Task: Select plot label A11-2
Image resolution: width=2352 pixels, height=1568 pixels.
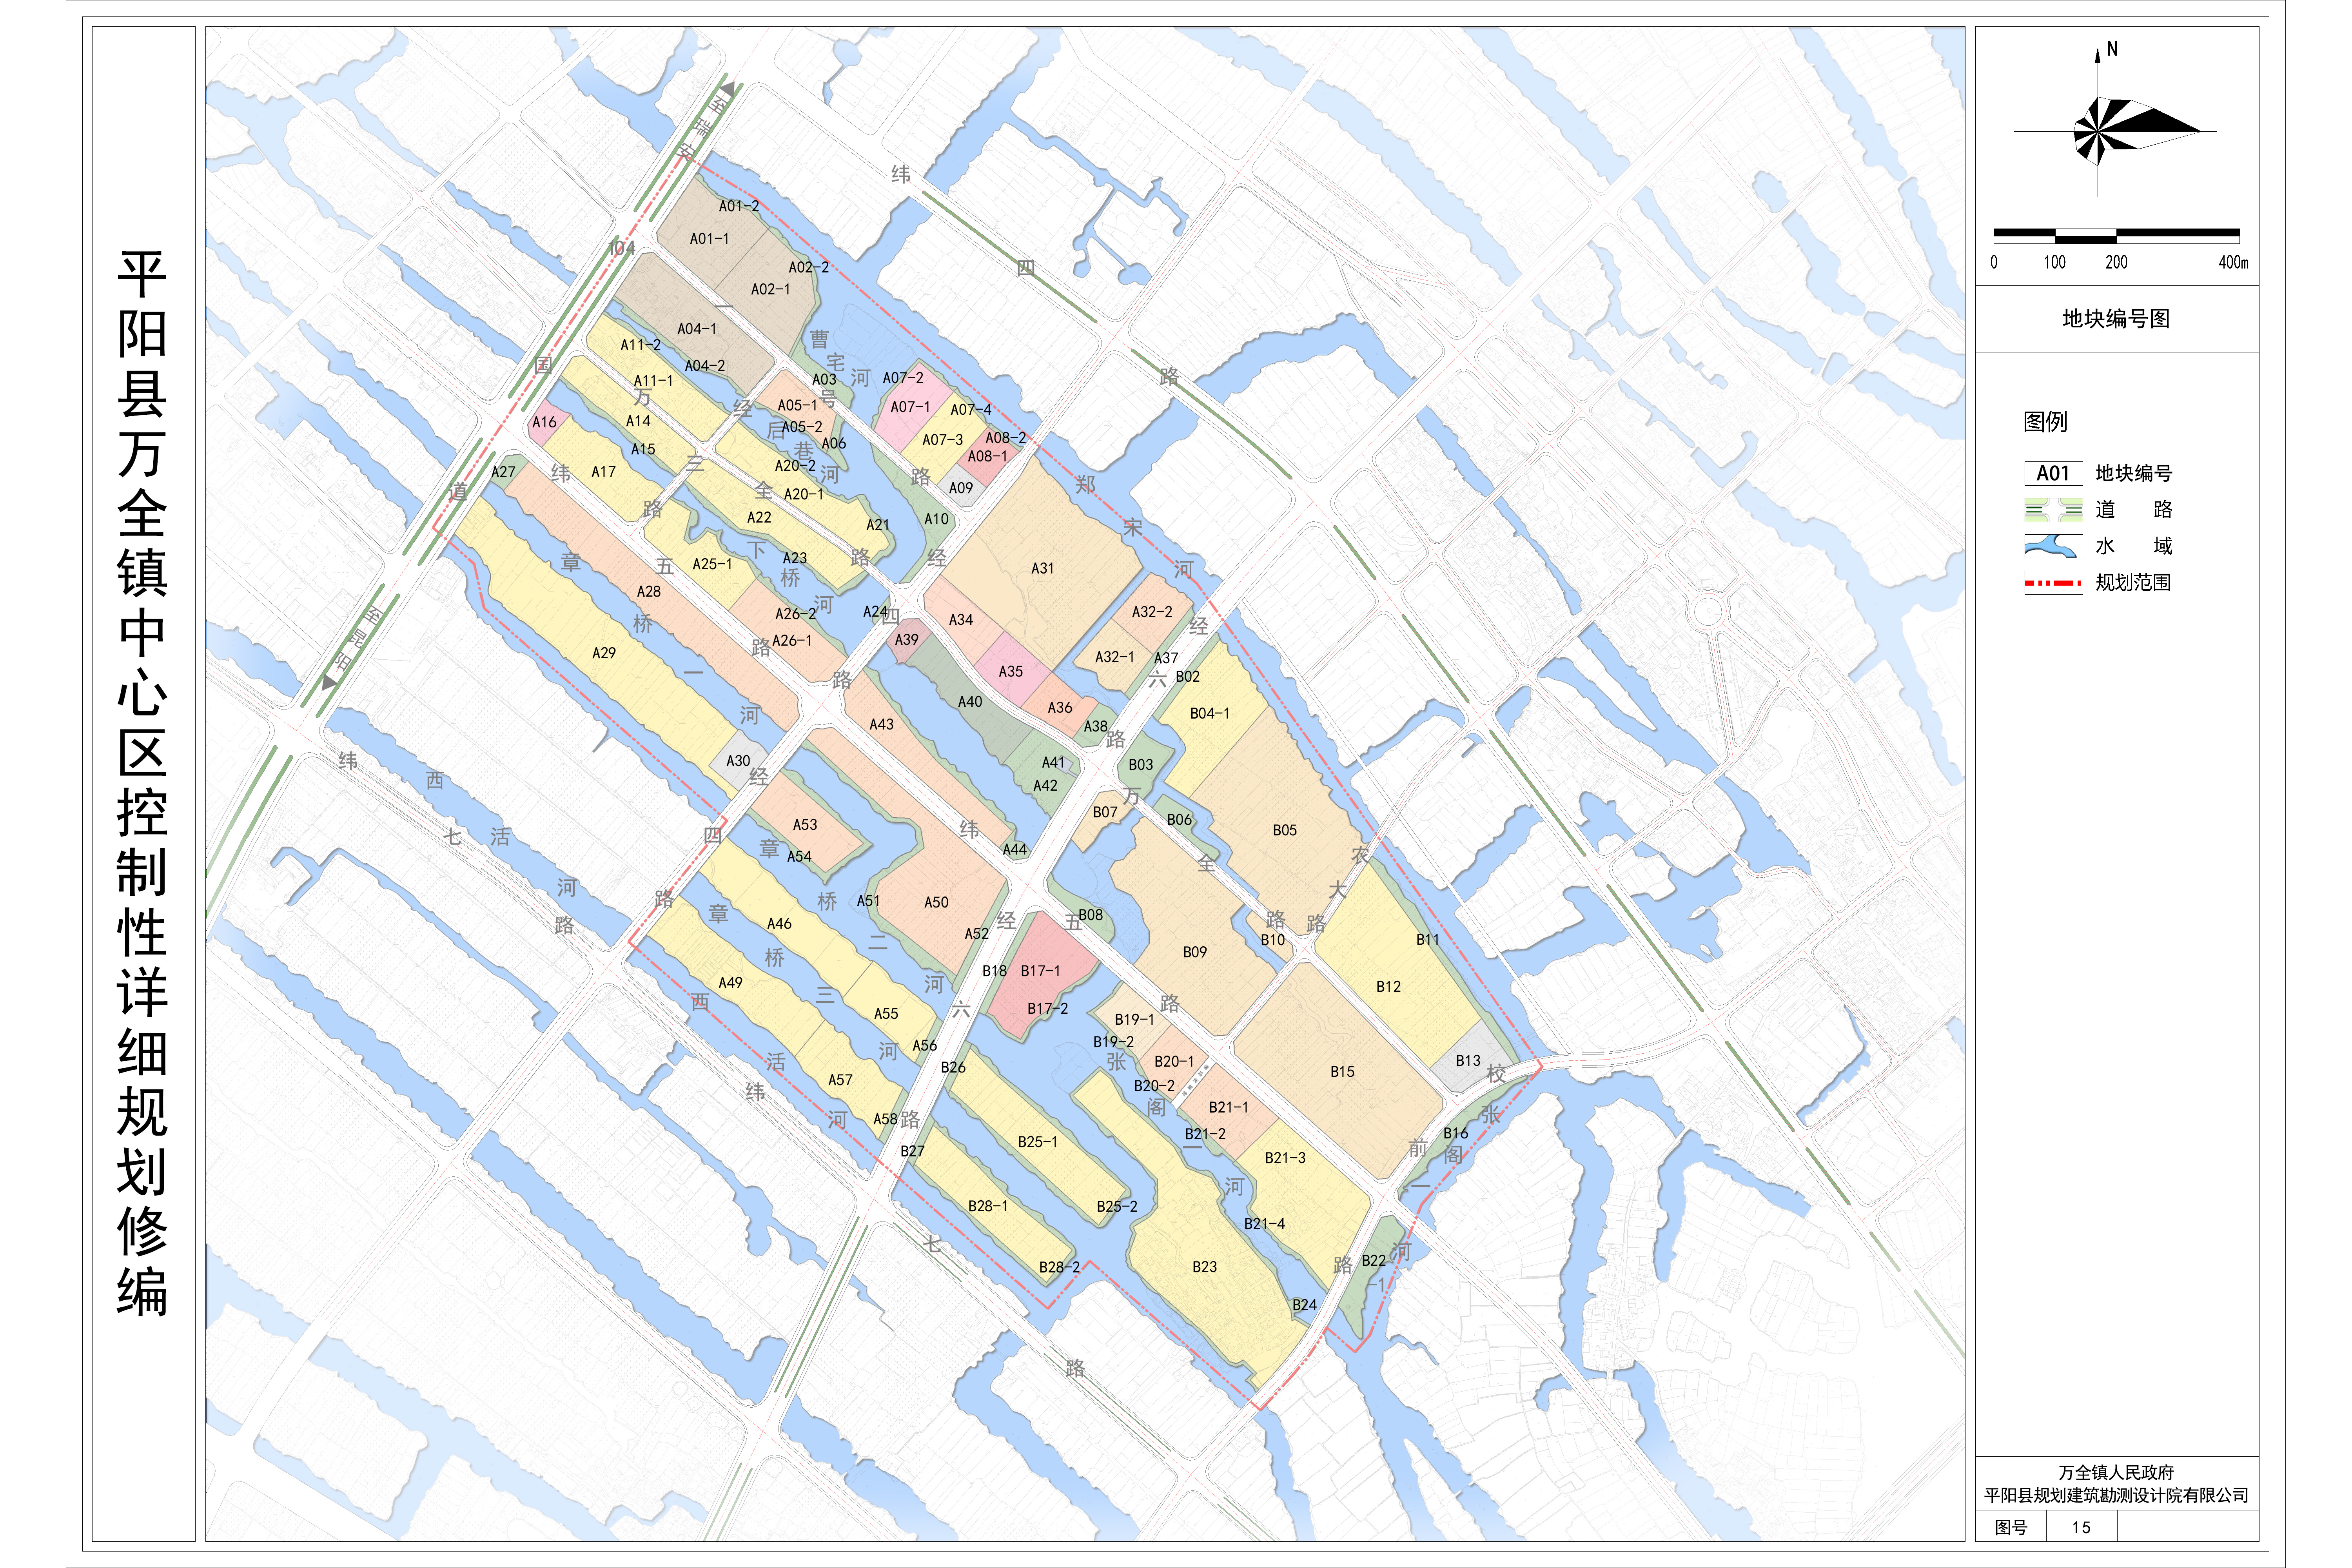Action: point(640,344)
